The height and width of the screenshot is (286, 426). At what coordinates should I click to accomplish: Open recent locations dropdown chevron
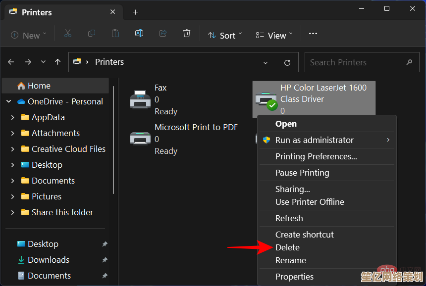[43, 62]
